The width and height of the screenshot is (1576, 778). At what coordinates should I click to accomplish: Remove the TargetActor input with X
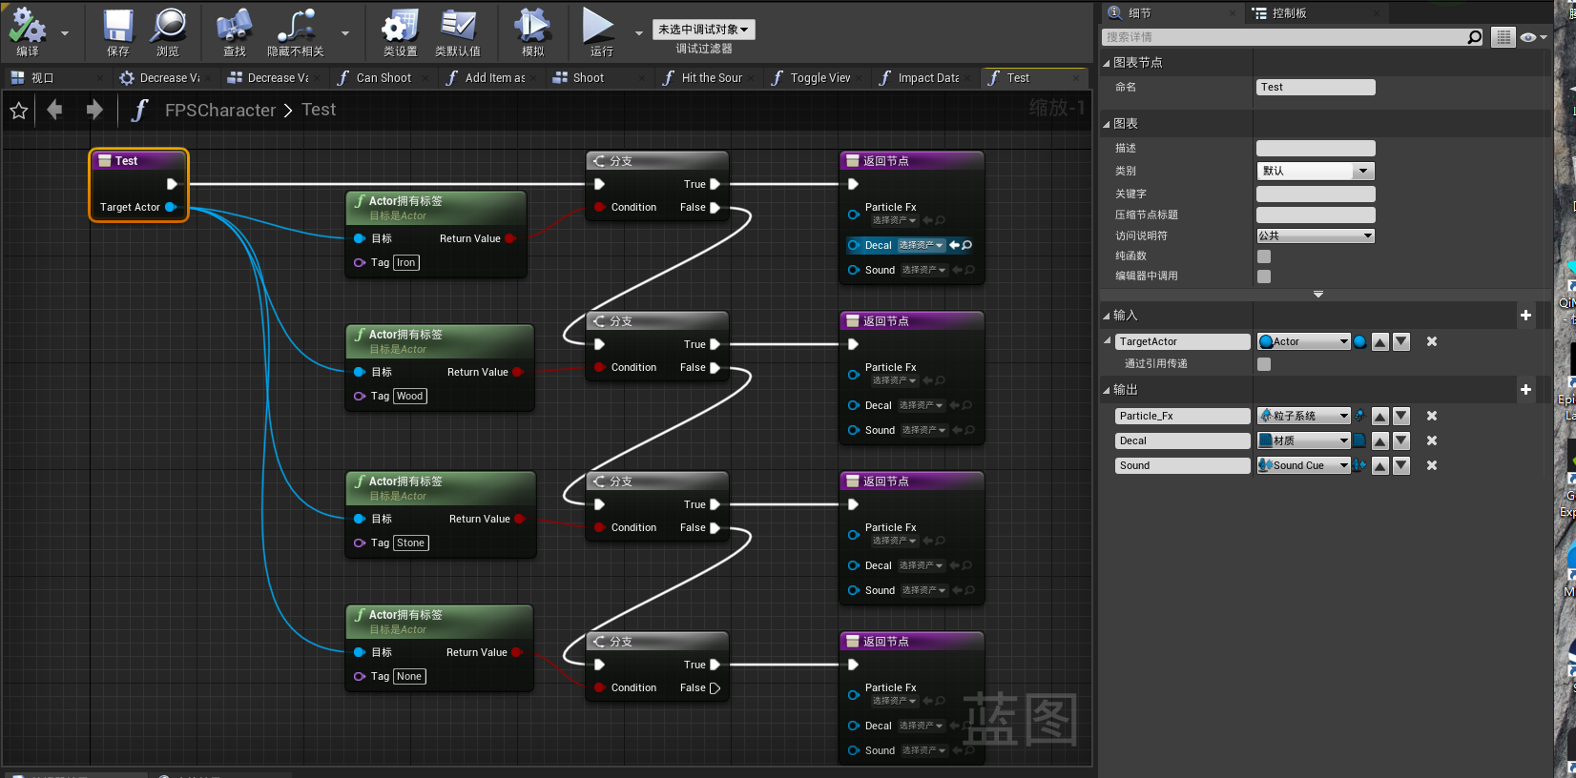pos(1432,341)
